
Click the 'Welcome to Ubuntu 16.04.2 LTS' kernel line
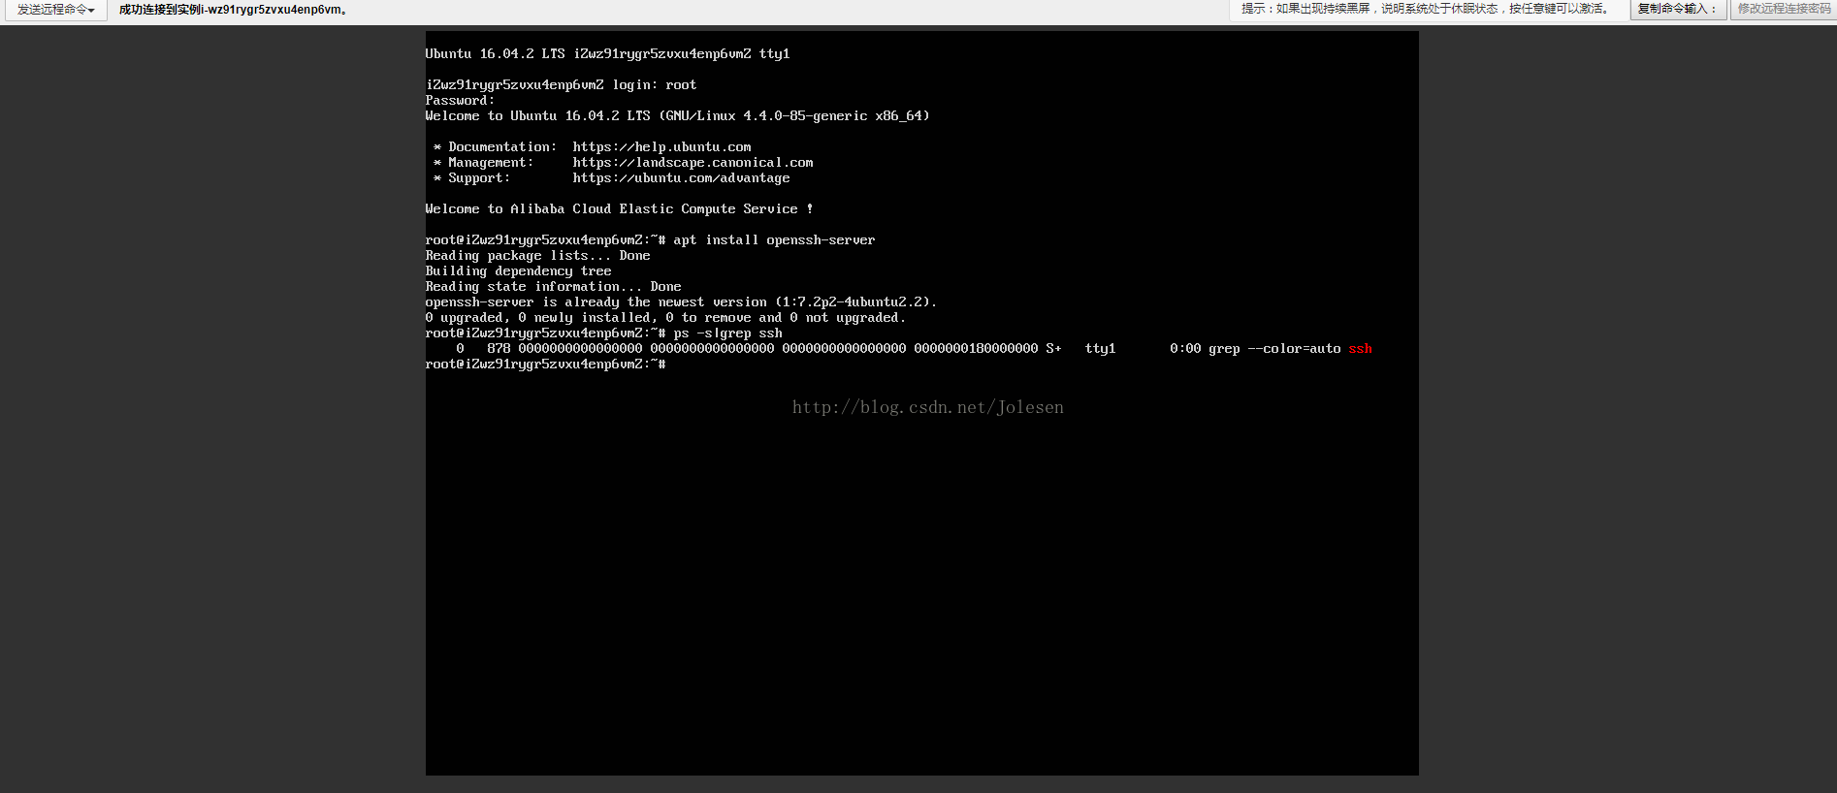pos(677,116)
